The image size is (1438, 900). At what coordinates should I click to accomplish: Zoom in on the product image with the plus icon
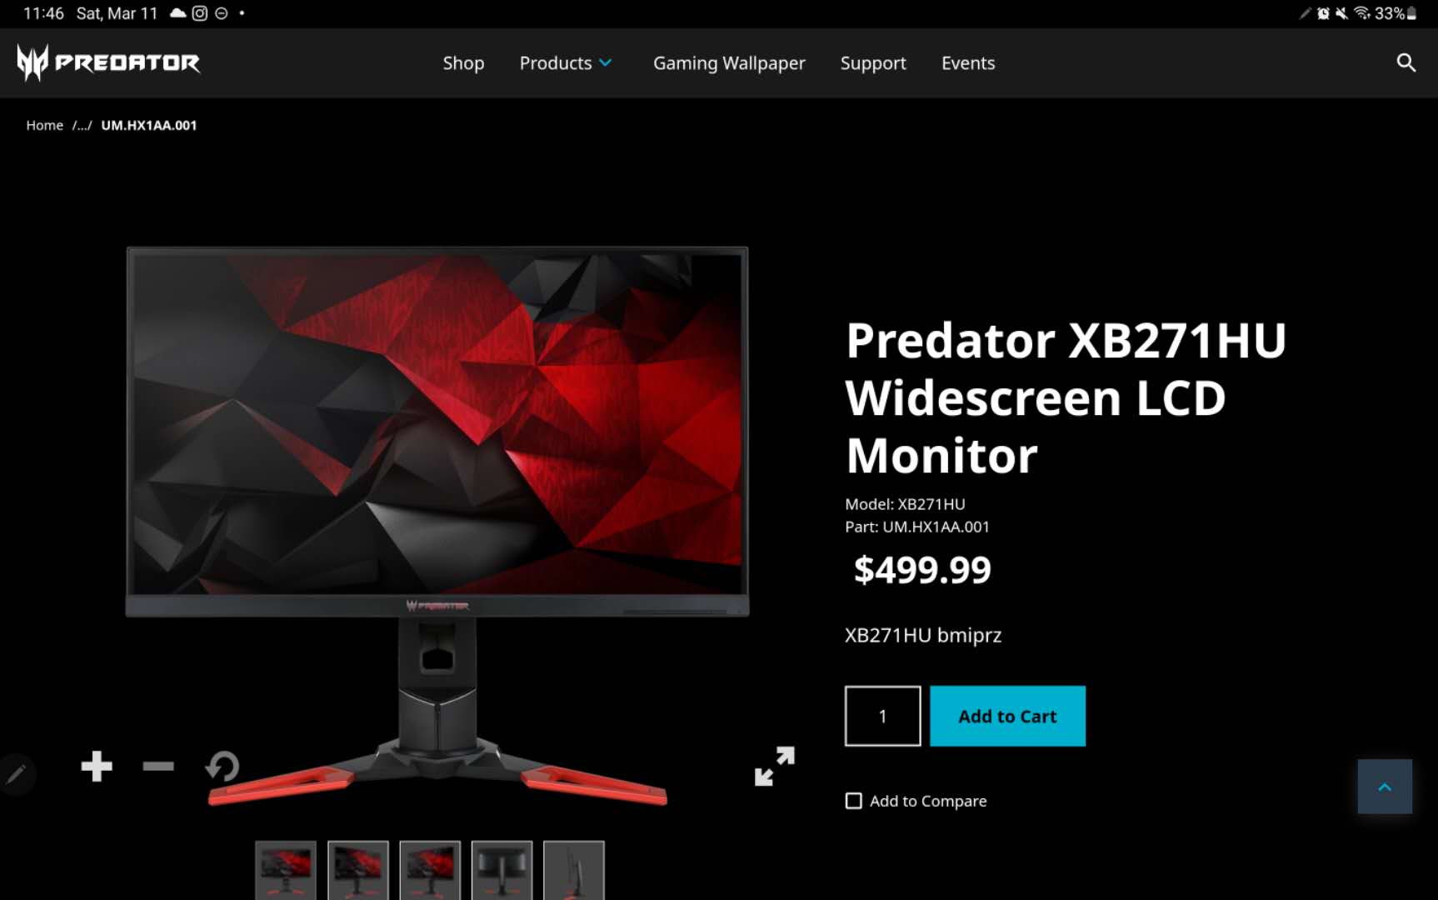click(x=97, y=766)
